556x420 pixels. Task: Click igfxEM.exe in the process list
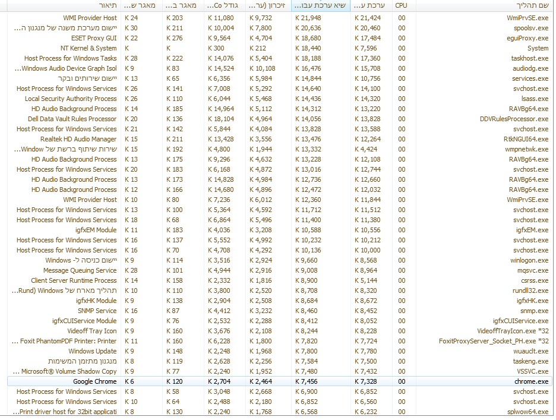coord(532,230)
